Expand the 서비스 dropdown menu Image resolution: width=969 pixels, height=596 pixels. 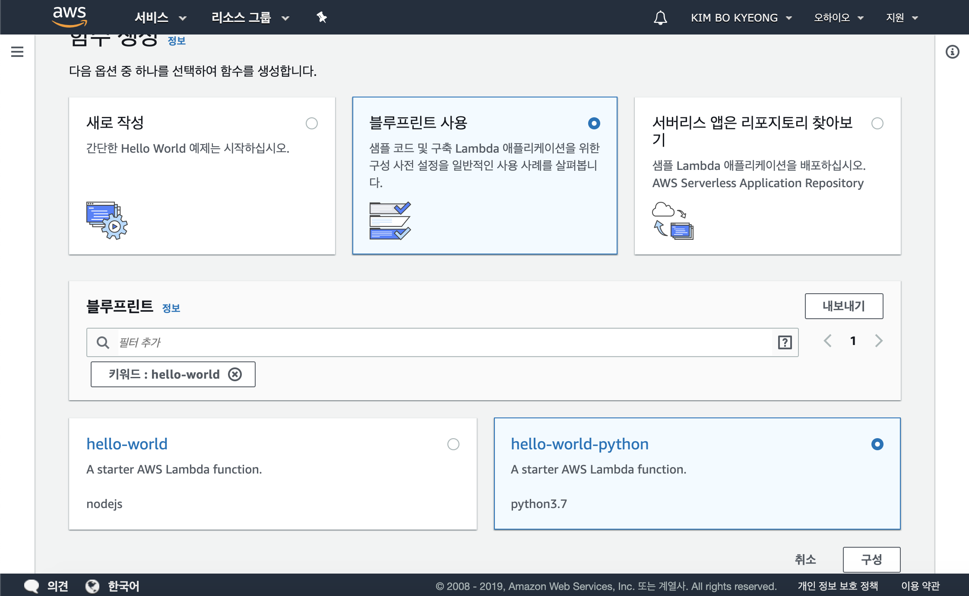point(160,18)
